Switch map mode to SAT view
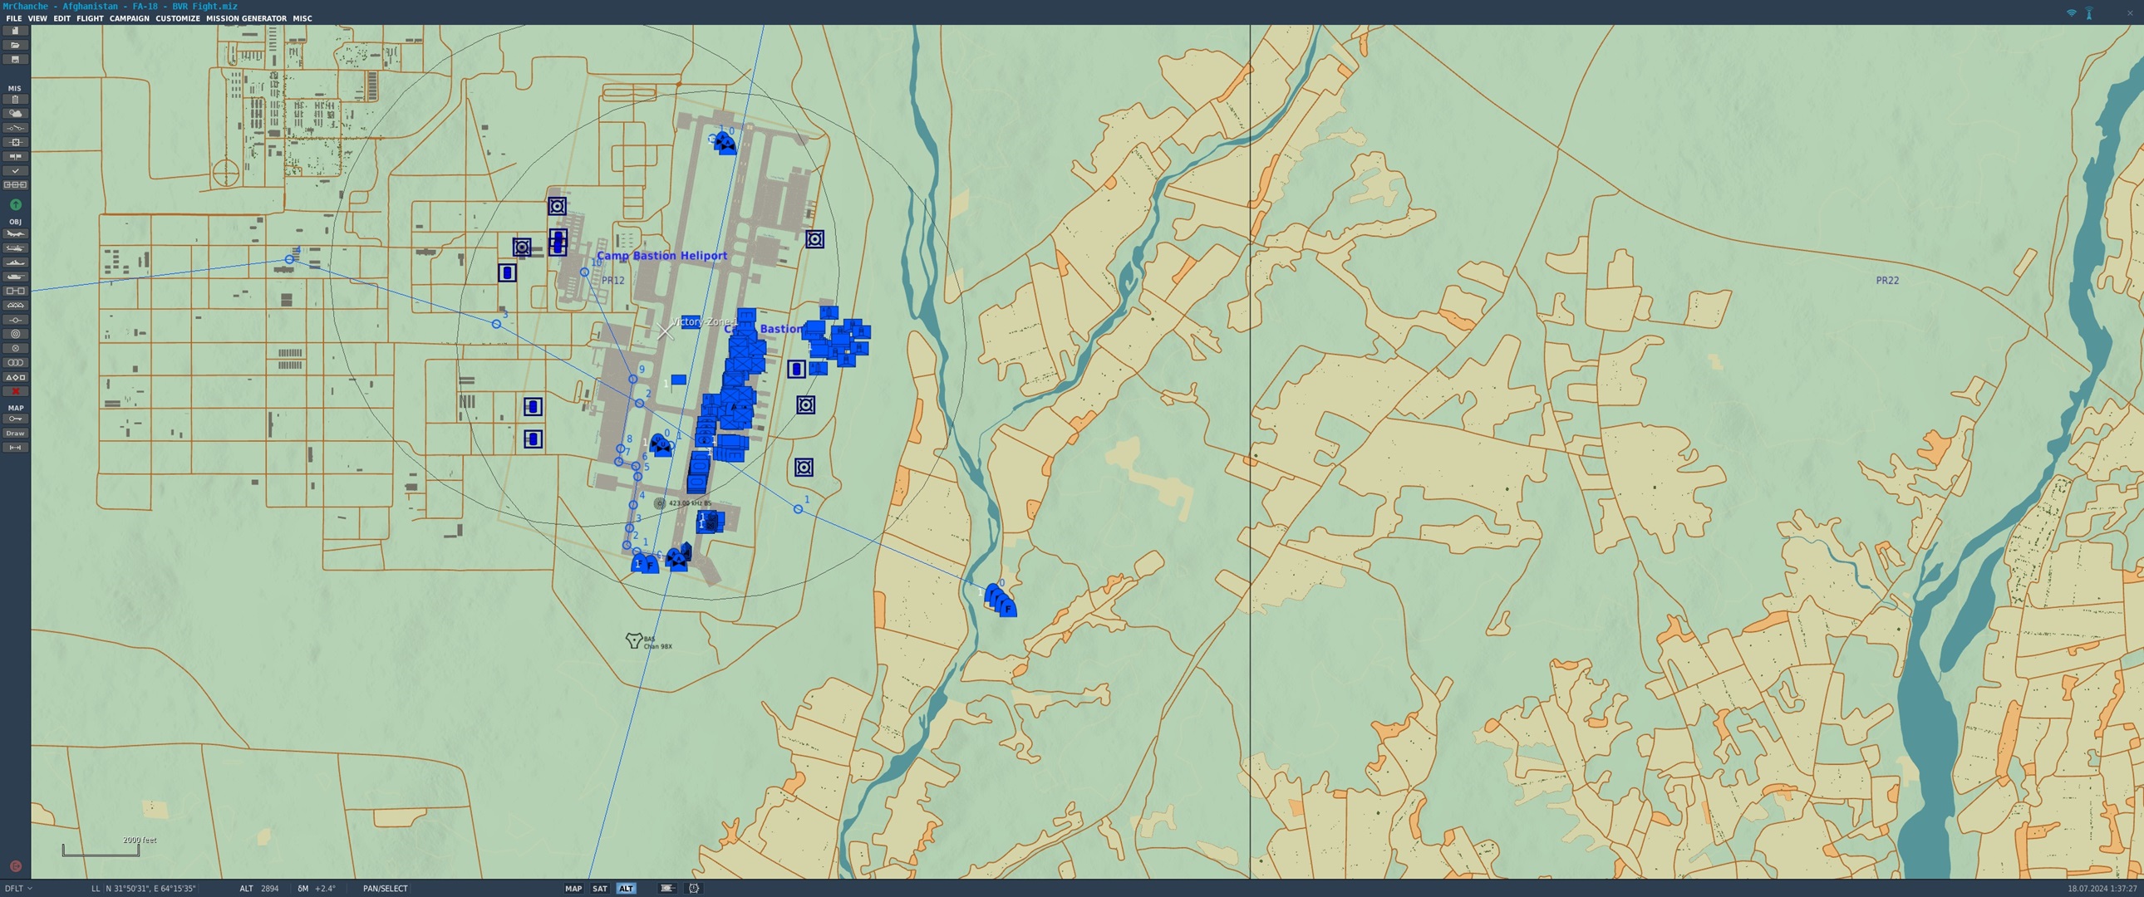 point(599,889)
